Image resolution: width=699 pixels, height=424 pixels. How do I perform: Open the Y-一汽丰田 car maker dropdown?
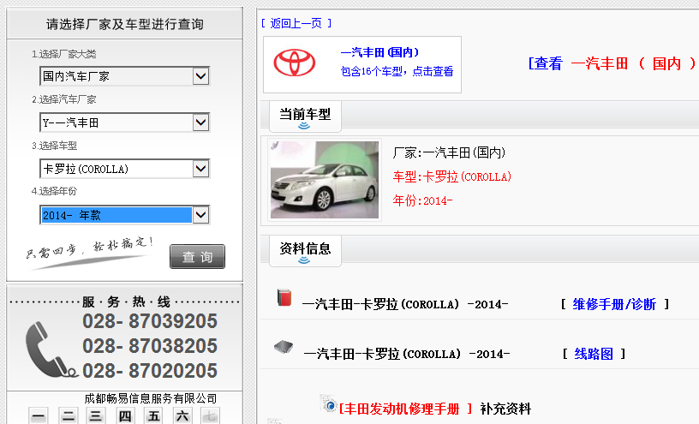tap(124, 122)
